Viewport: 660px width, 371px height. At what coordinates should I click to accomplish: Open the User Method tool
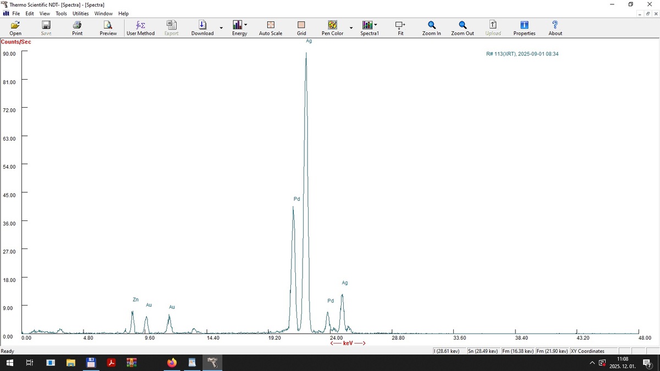[140, 28]
